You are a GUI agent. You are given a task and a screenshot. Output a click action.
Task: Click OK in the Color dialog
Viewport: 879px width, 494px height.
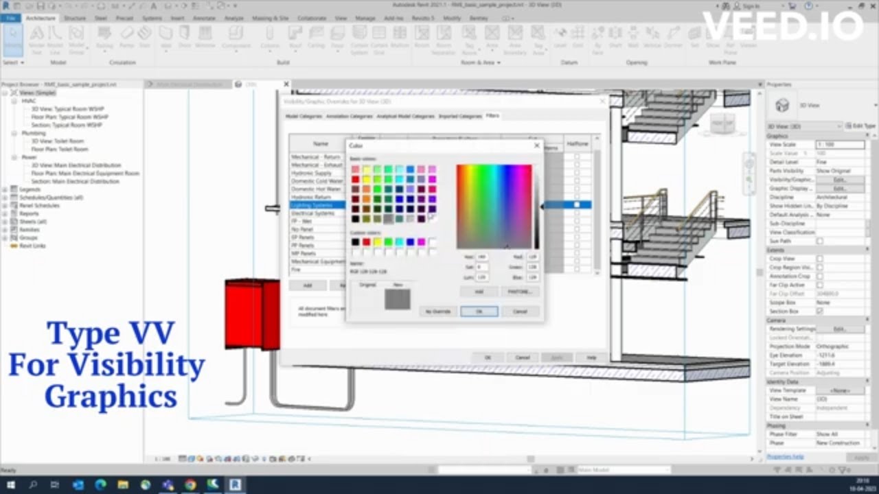click(479, 311)
